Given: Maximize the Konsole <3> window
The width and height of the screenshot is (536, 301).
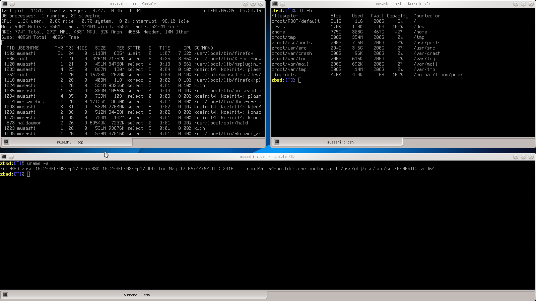Looking at the screenshot, I should 523,157.
